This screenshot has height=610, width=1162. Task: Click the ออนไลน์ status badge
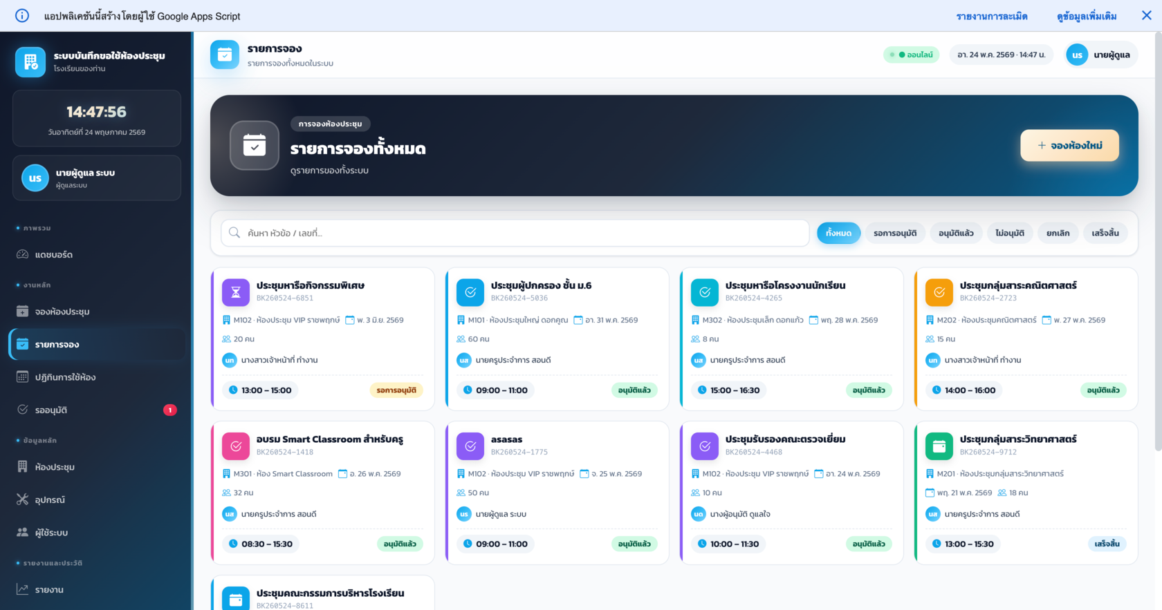coord(911,55)
